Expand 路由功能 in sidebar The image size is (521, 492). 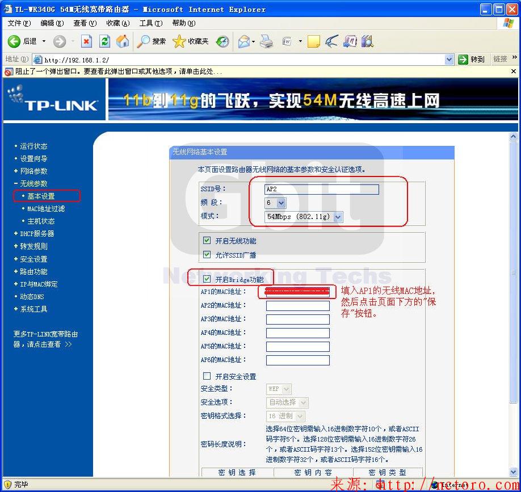(33, 272)
